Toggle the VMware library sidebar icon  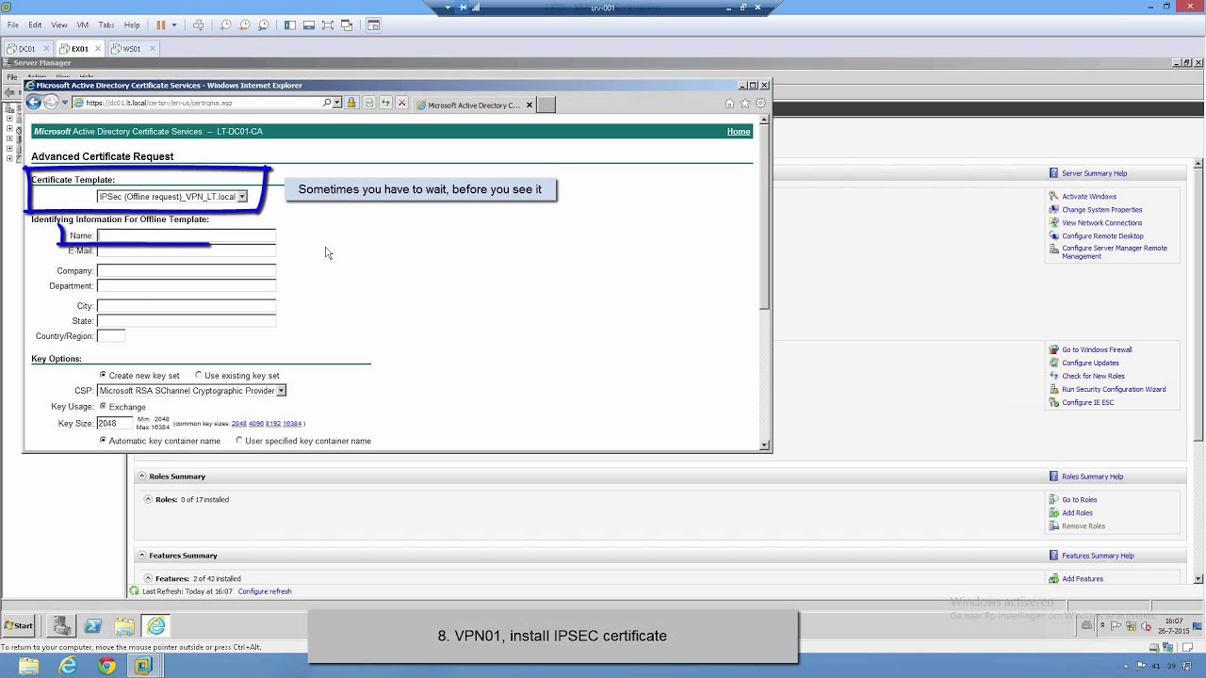[290, 25]
